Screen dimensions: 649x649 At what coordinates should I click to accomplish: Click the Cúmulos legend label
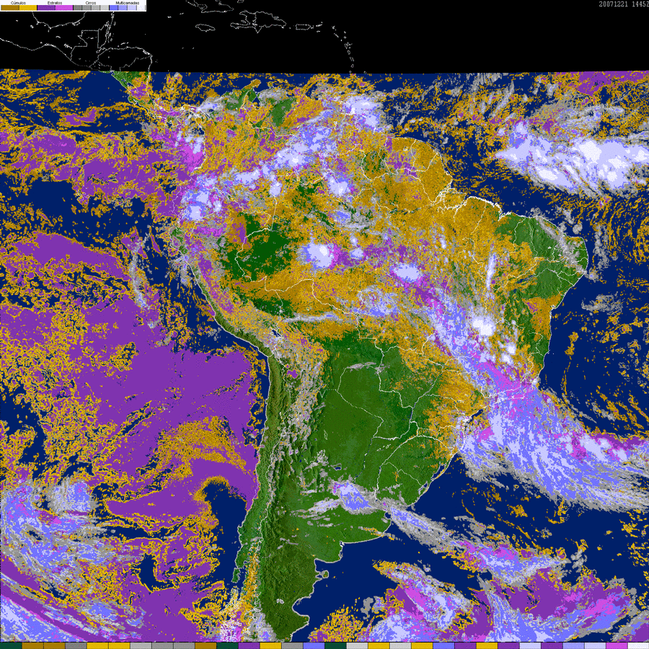(x=18, y=3)
